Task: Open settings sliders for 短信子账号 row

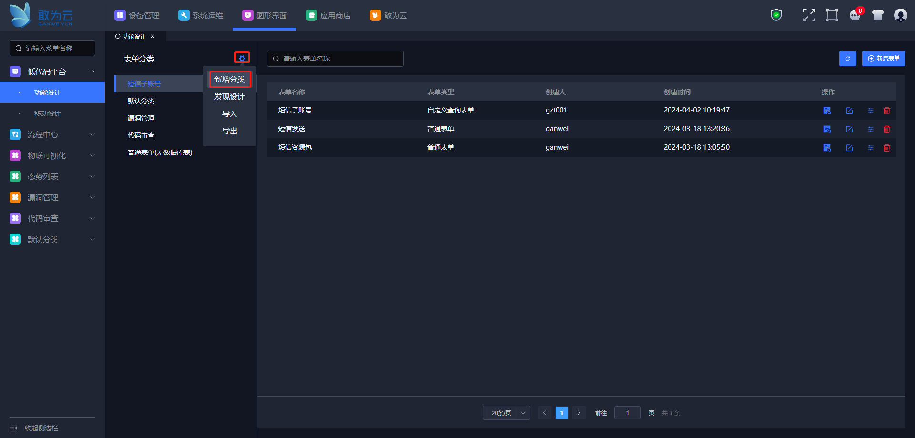Action: pos(871,111)
